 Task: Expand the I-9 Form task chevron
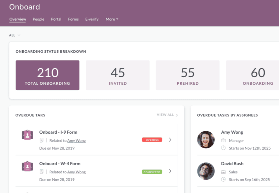coord(170,140)
